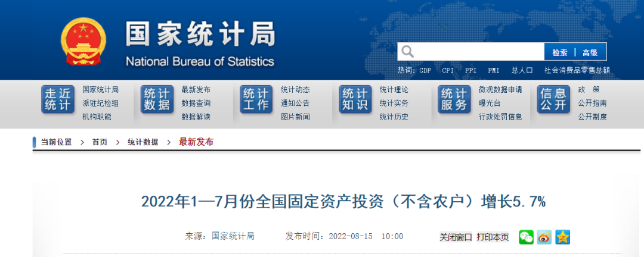Open the 统计工作 section tile
Viewport: 644px width, 257px height.
pyautogui.click(x=256, y=99)
